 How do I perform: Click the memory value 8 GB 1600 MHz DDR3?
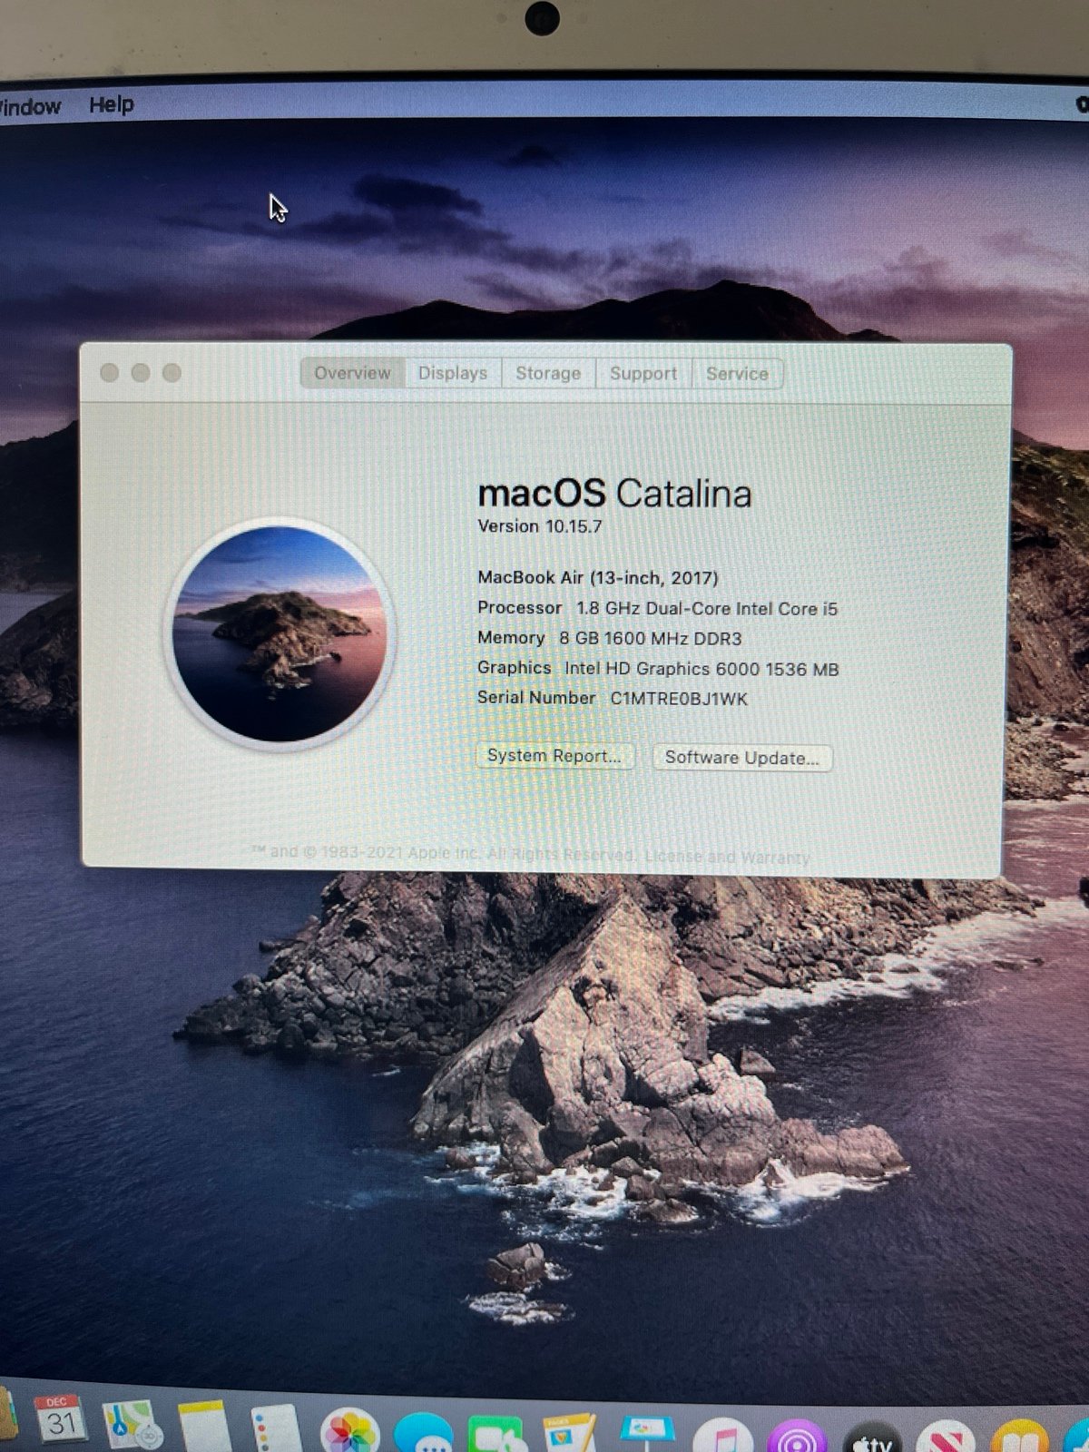tap(651, 639)
